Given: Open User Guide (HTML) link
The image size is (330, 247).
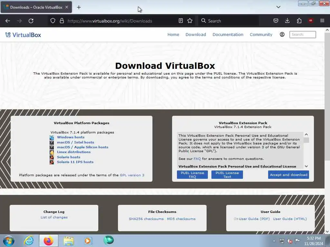Looking at the screenshot, I should tap(290, 219).
